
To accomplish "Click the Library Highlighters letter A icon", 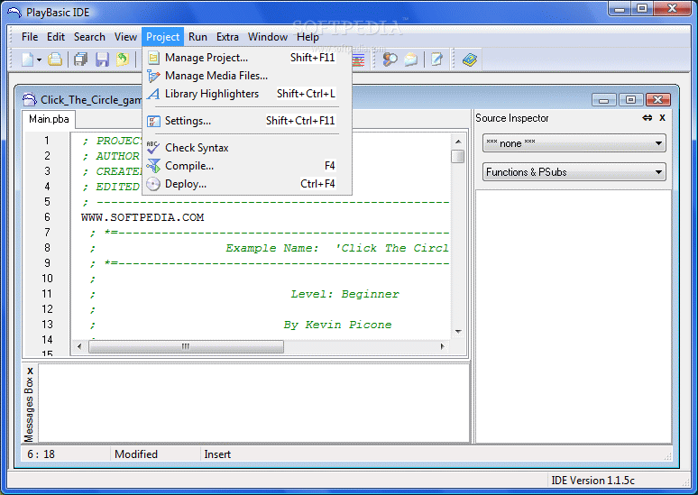I will (153, 94).
